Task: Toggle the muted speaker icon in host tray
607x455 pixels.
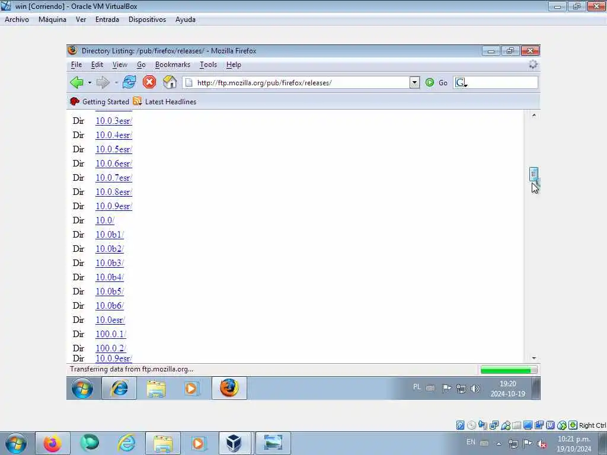Action: 542,444
